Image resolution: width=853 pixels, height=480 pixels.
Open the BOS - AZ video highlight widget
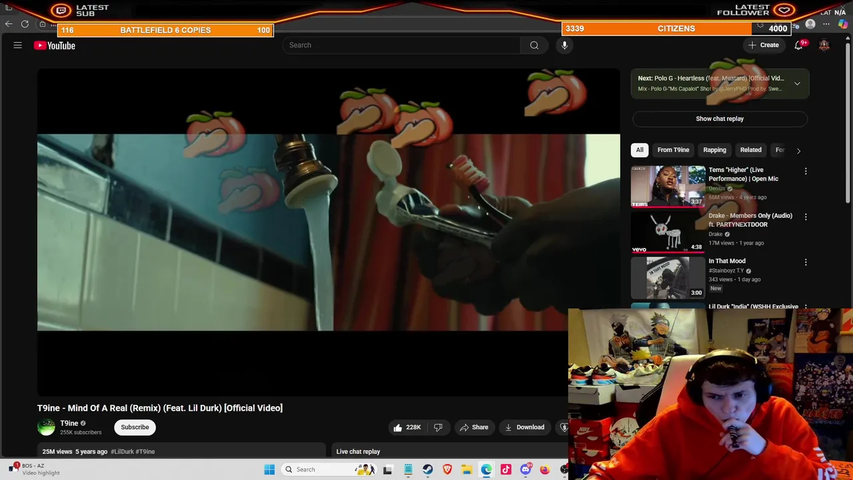tap(35, 469)
